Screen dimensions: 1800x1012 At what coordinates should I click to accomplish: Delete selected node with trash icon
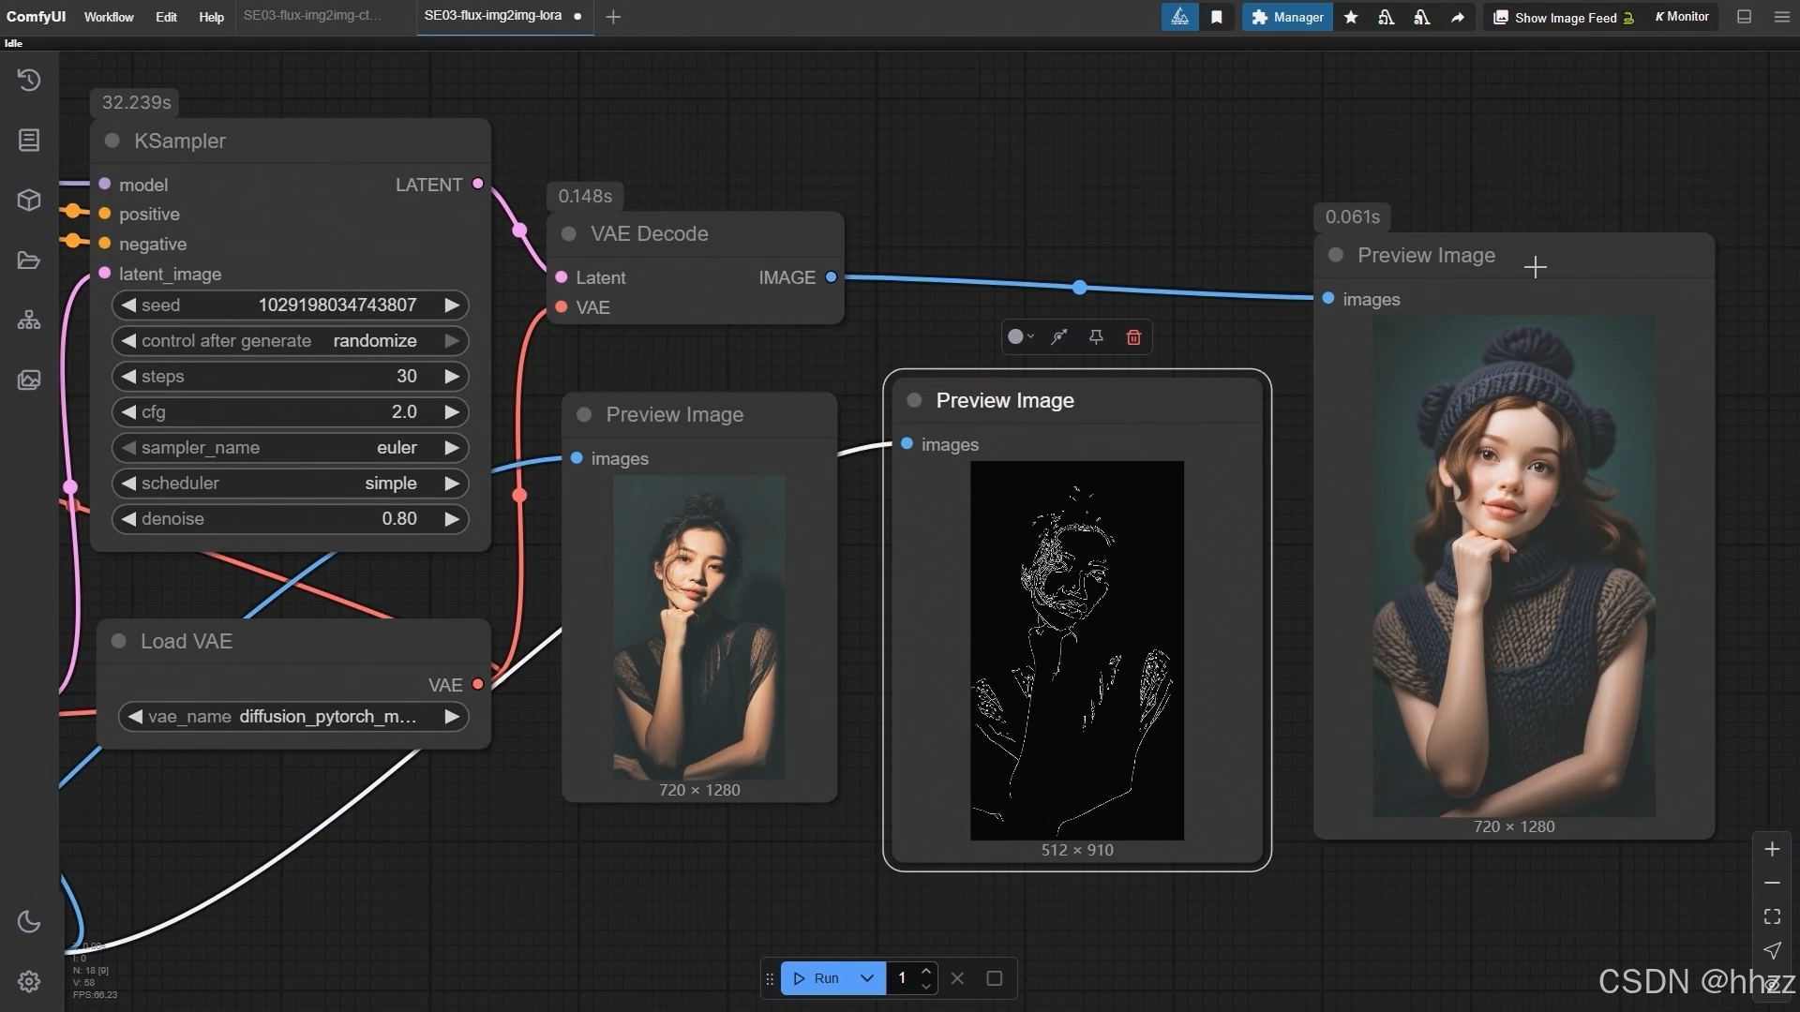point(1133,337)
